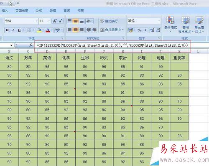209x166 pixels.
Task: Click the decrease indent icon
Action: point(89,30)
